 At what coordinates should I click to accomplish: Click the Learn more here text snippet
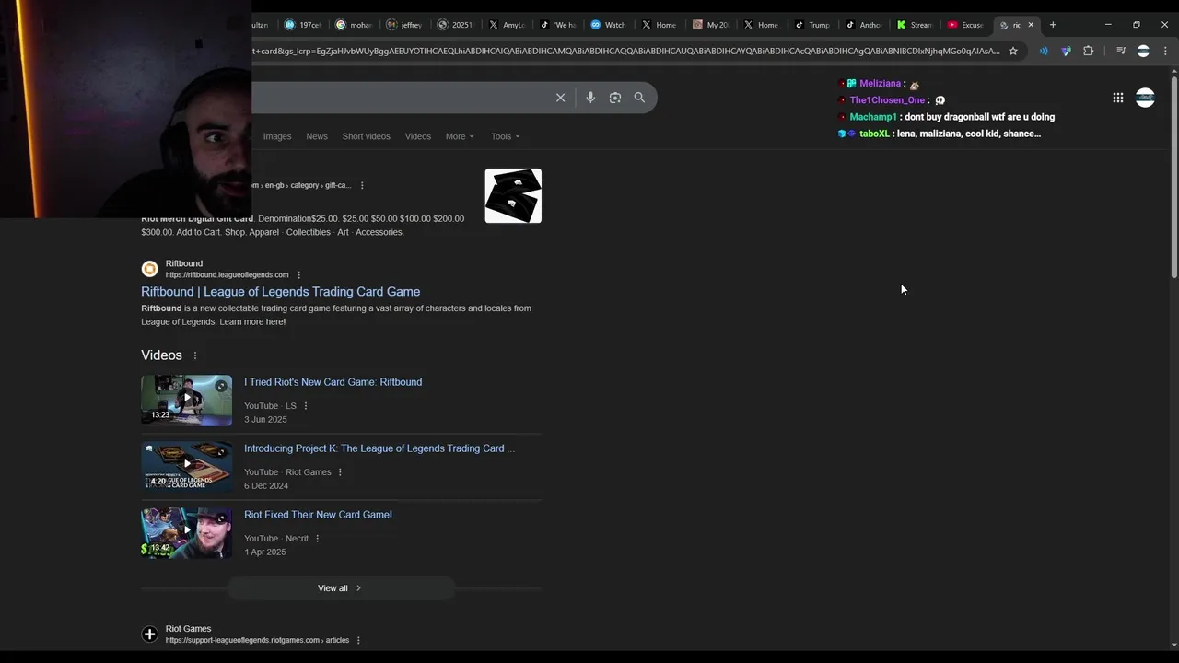point(252,322)
